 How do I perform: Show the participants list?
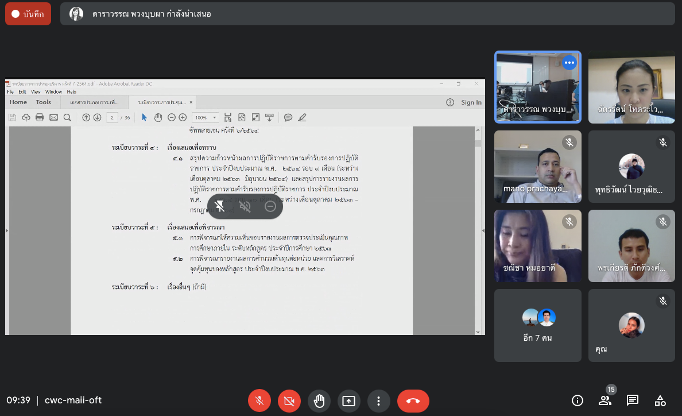(x=605, y=400)
